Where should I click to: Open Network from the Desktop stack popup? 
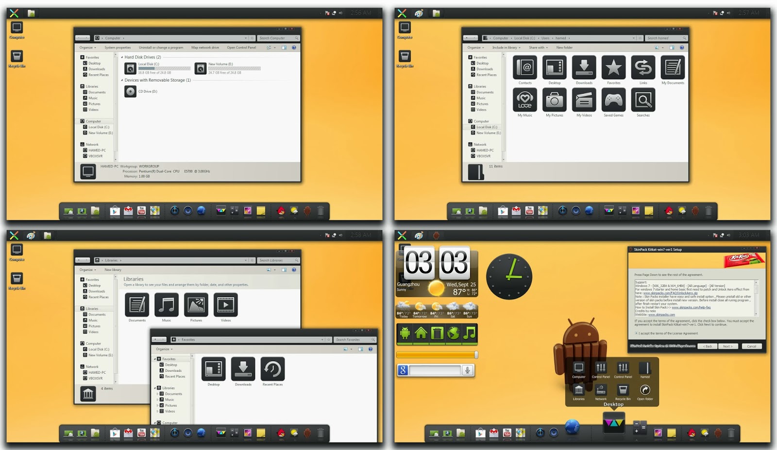(601, 390)
